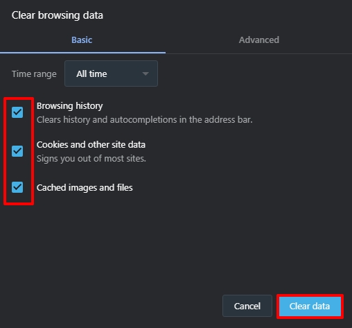Click the divider line under Advanced tab

point(258,53)
